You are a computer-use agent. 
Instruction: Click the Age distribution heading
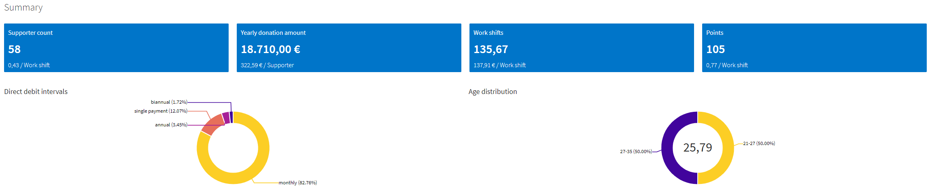[493, 92]
